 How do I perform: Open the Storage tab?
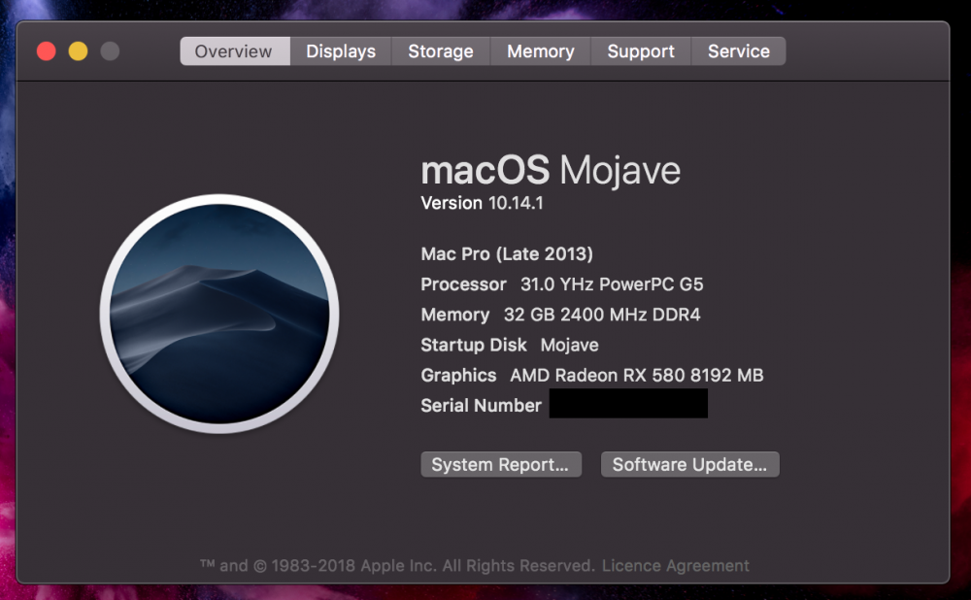click(440, 51)
